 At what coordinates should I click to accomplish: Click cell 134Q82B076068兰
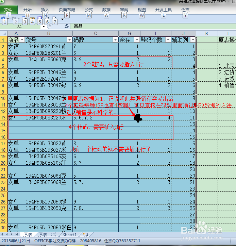click(49, 182)
